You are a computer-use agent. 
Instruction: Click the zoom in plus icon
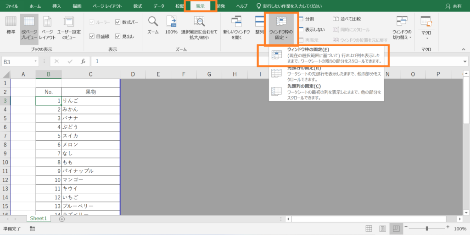[448, 227]
